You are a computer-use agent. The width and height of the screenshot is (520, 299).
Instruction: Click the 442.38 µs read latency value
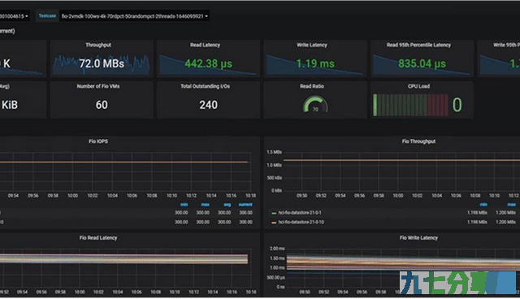click(x=208, y=63)
